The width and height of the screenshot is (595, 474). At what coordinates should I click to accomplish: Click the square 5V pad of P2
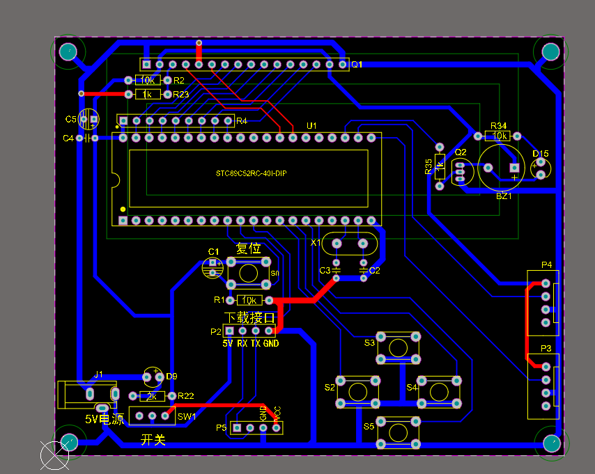point(230,331)
